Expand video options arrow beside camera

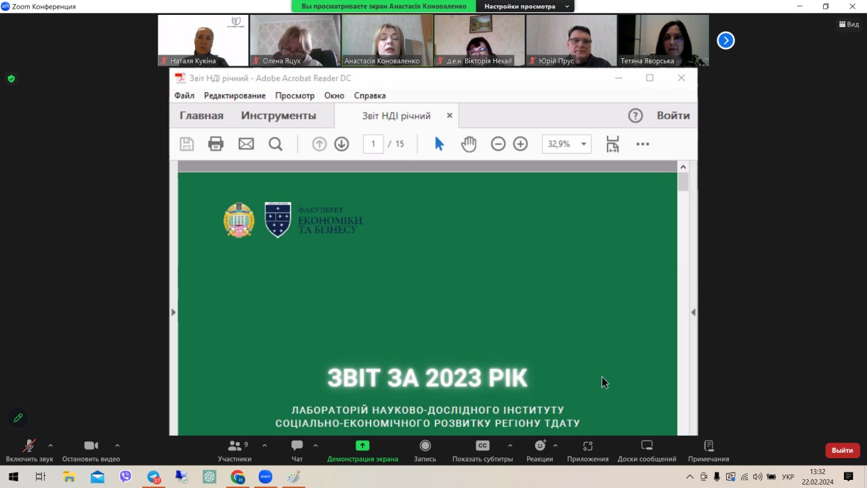coord(117,445)
